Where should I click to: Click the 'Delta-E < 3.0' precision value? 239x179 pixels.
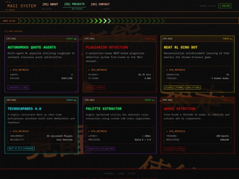click(143, 140)
